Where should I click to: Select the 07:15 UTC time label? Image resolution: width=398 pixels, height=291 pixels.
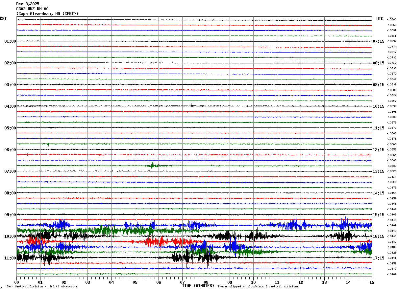tap(378, 41)
